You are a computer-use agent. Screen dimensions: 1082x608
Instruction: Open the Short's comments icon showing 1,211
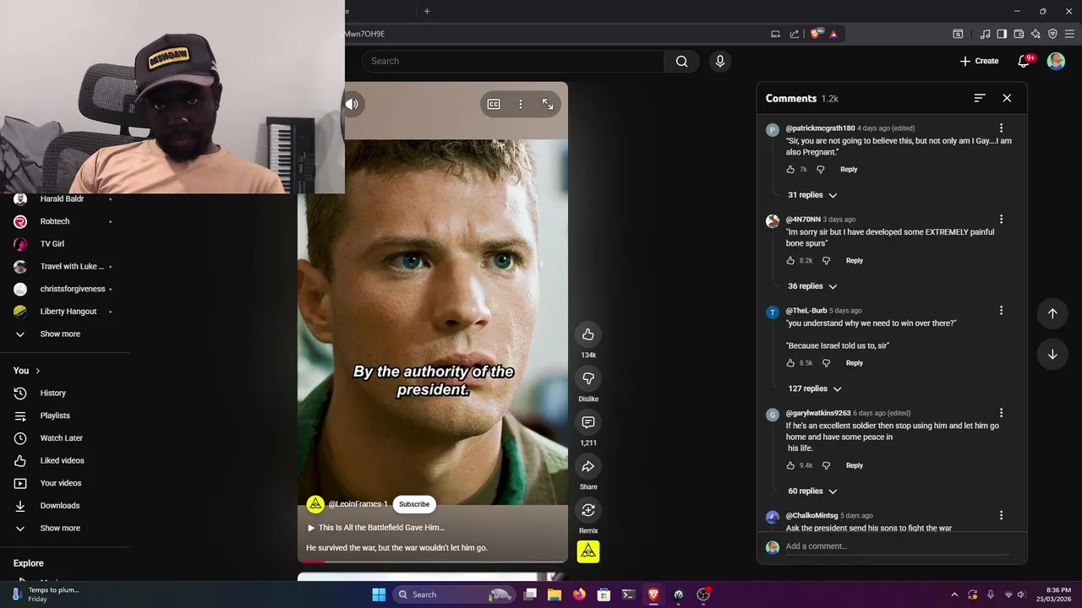[x=588, y=422]
